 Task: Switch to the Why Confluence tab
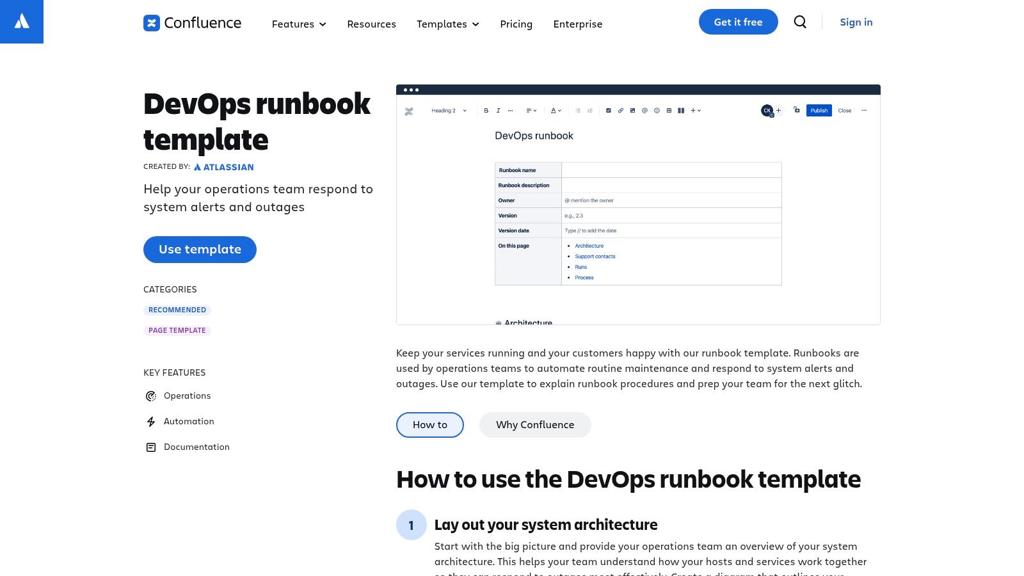coord(535,424)
